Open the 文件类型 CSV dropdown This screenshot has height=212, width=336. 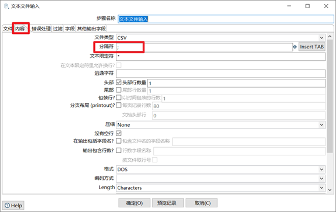tap(221, 38)
